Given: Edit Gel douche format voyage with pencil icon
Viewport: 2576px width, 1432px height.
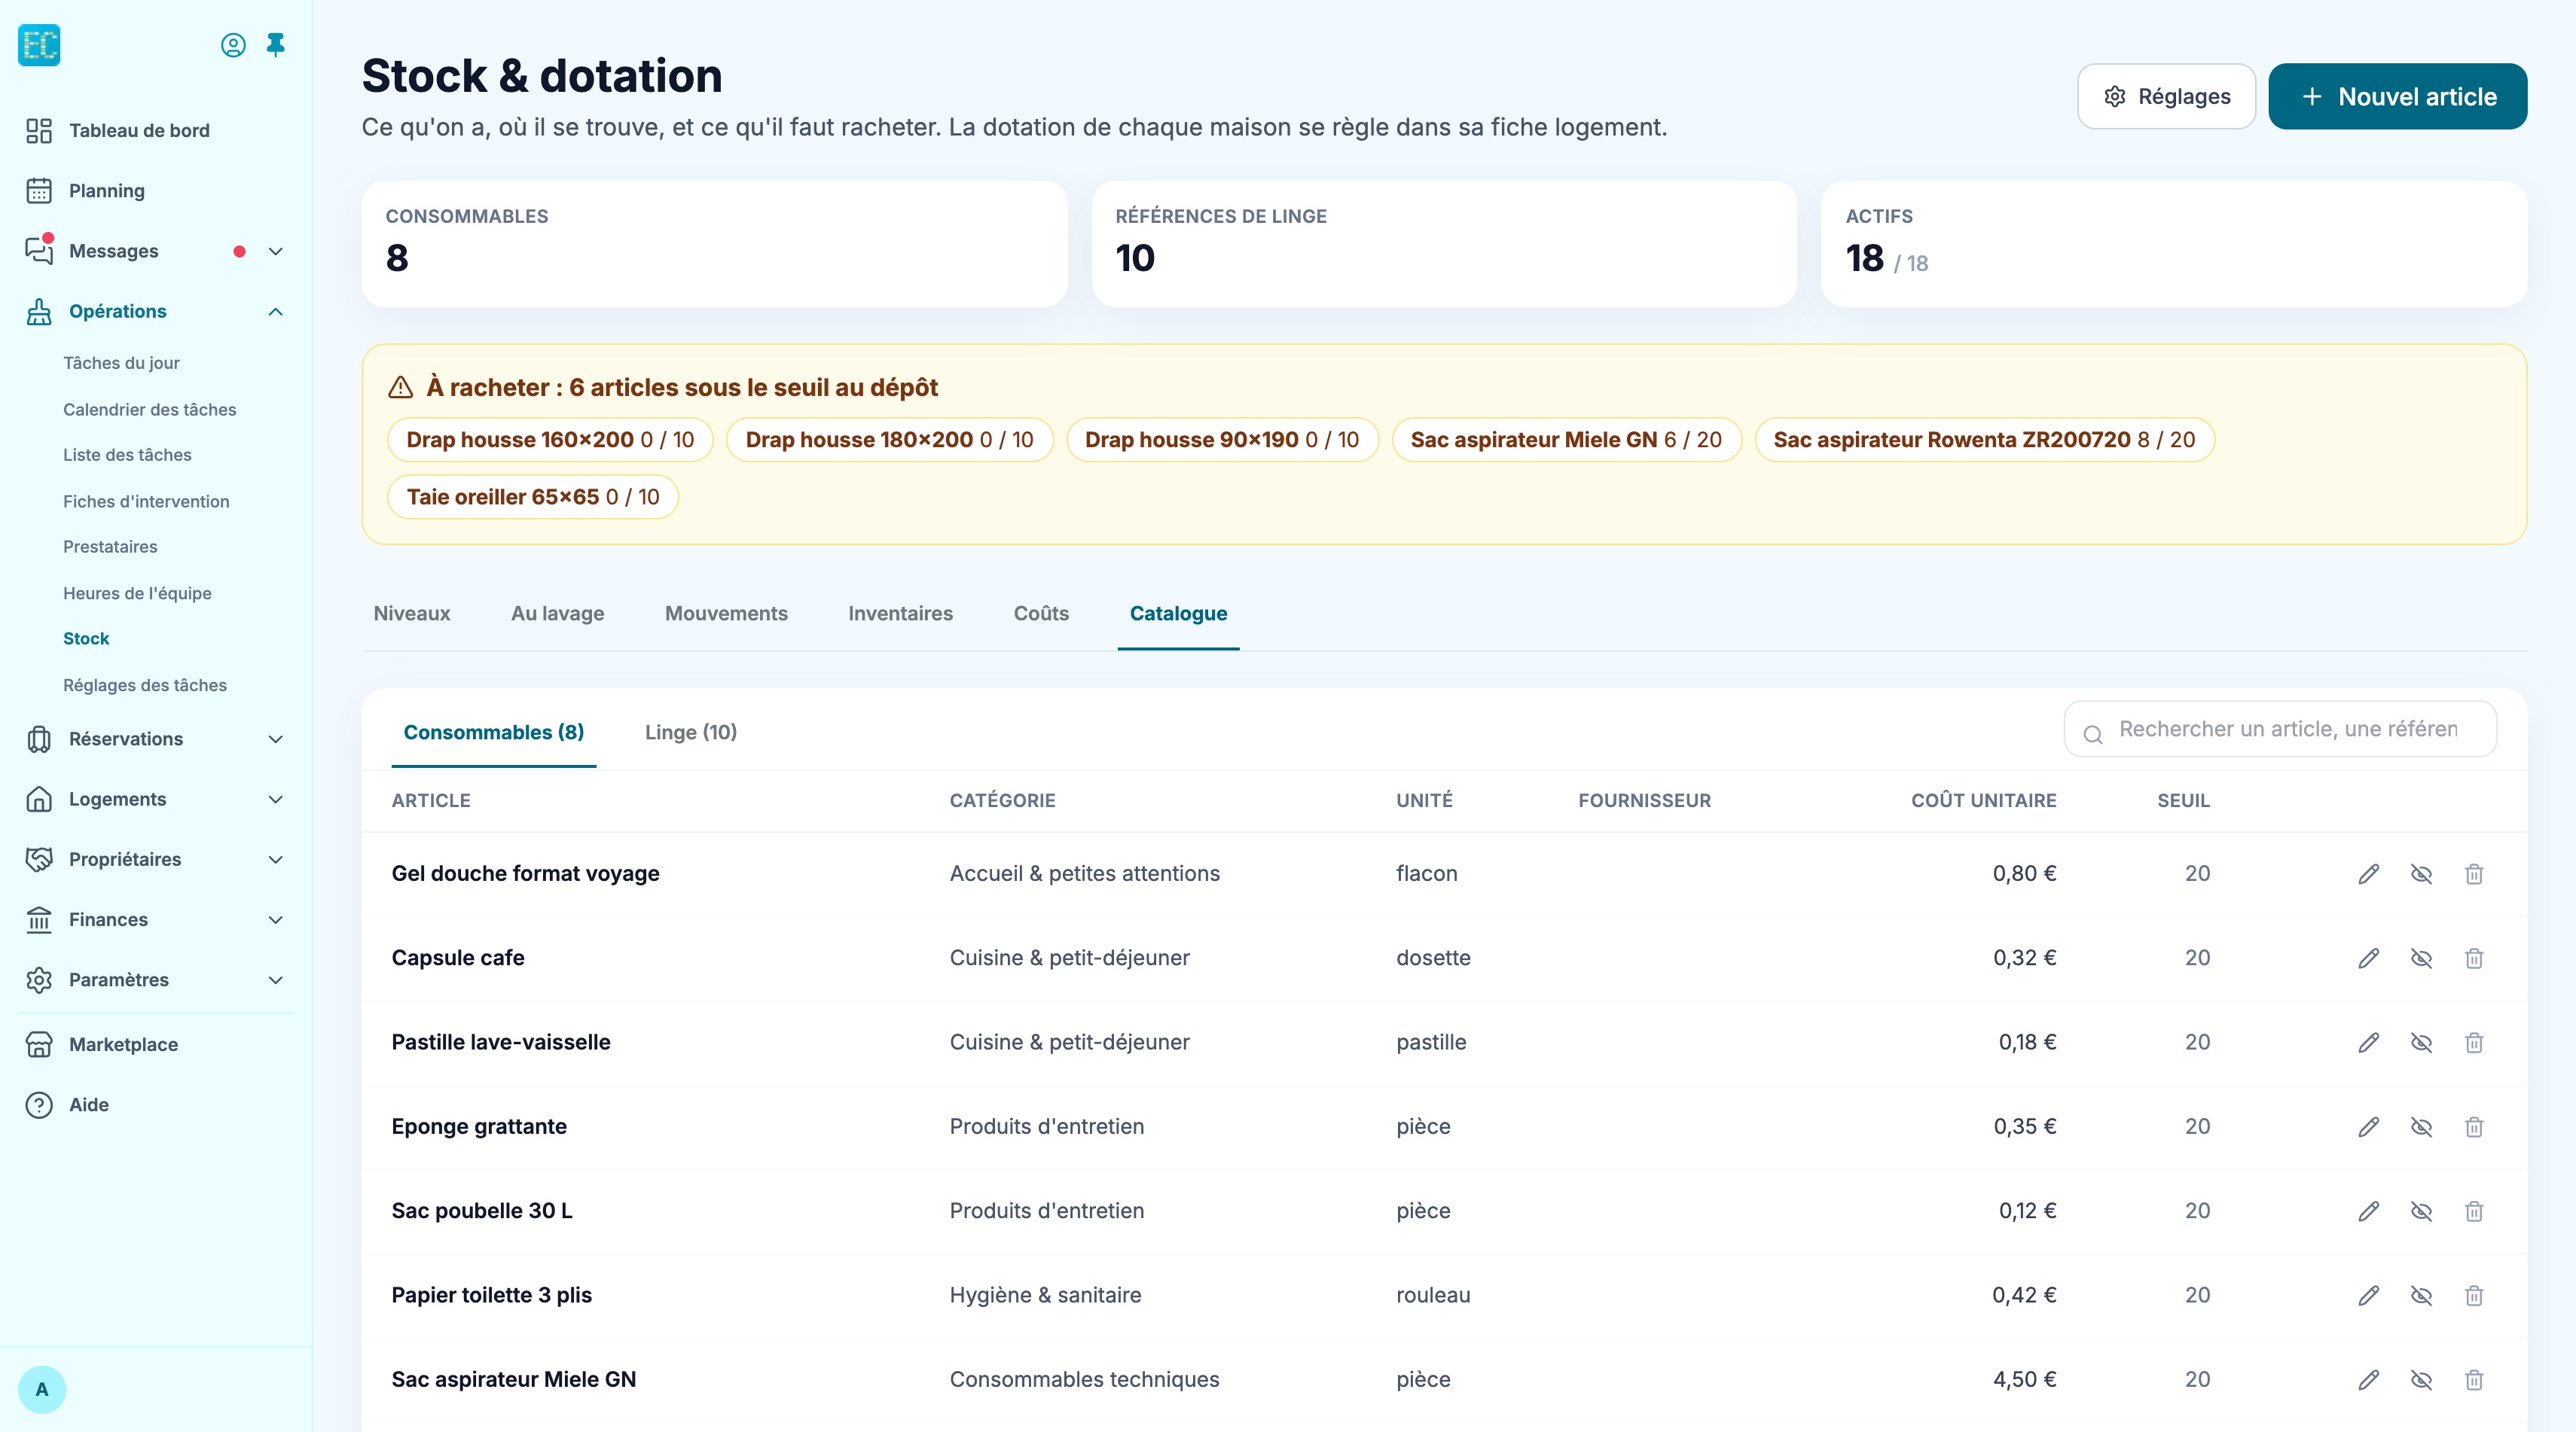Looking at the screenshot, I should tap(2369, 873).
